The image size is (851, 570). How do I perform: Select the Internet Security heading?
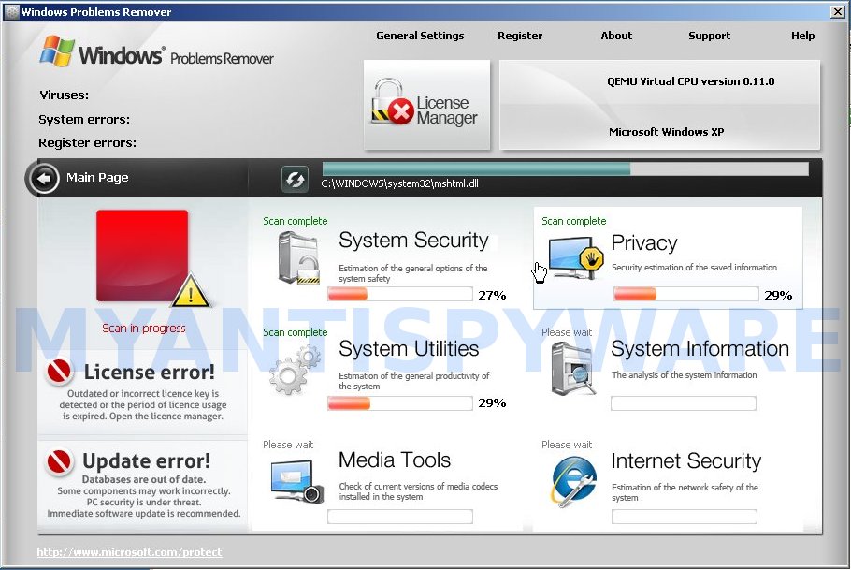point(686,460)
